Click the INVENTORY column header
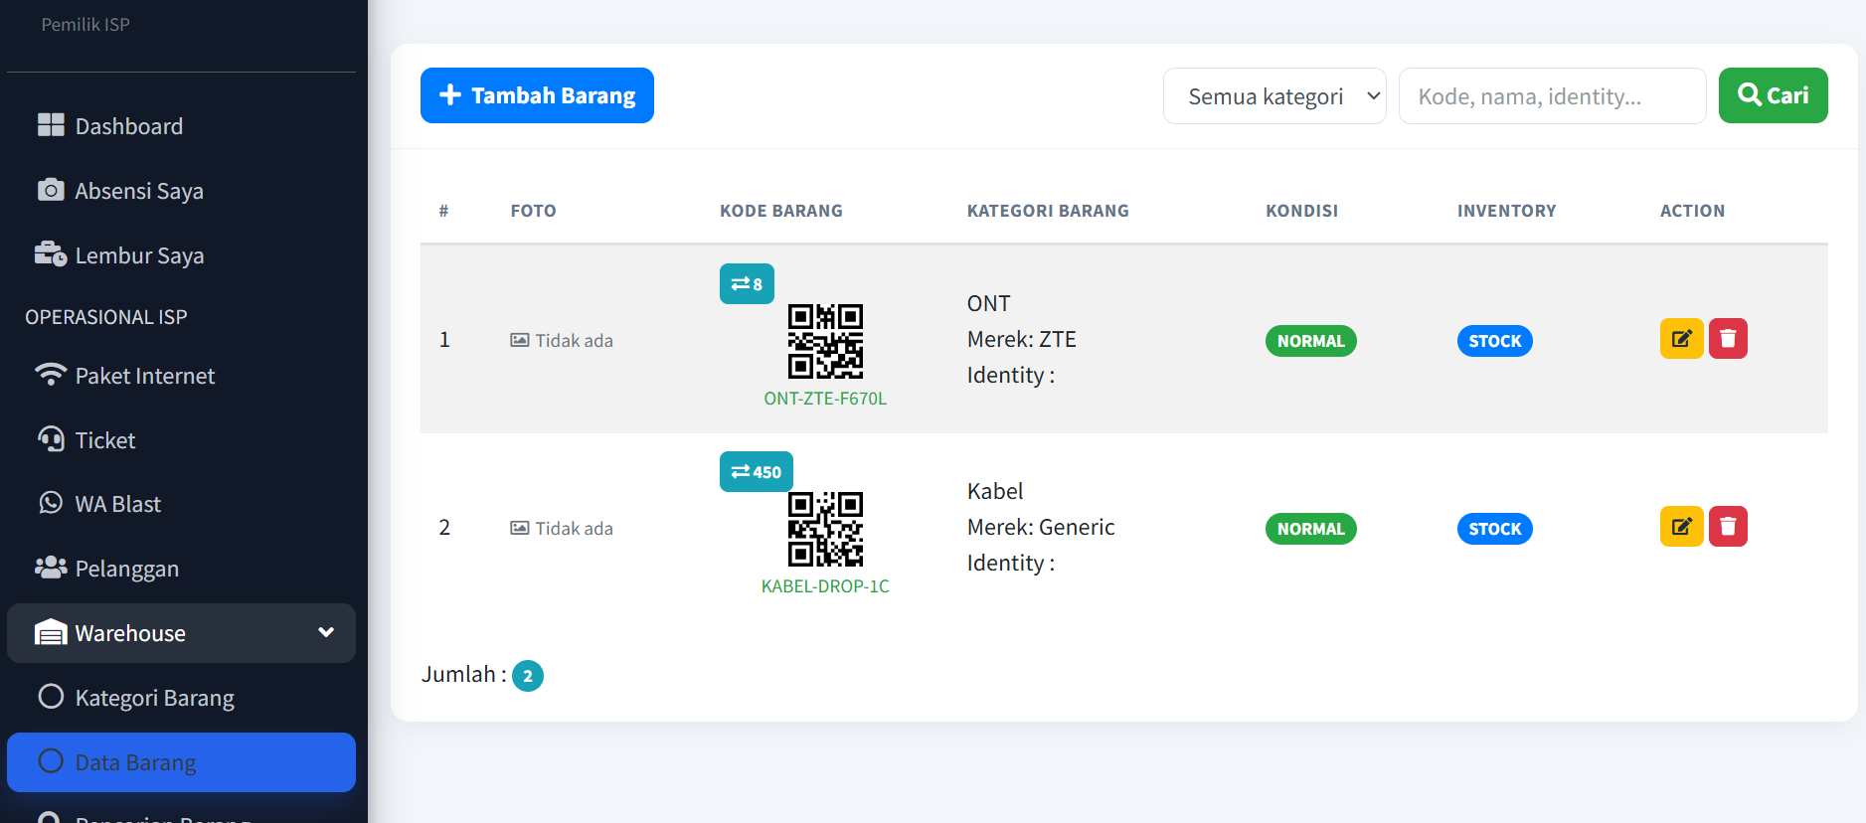This screenshot has width=1866, height=823. [1506, 211]
